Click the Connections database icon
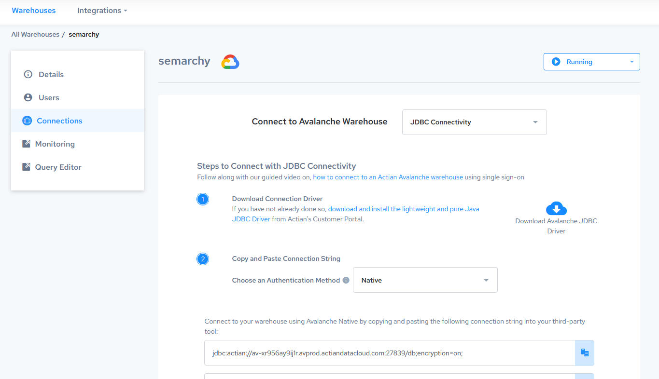 coord(27,121)
